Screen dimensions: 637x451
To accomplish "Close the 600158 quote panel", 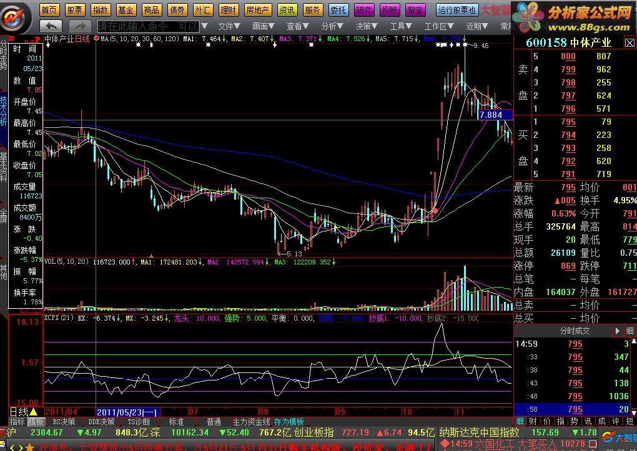I will click(630, 43).
